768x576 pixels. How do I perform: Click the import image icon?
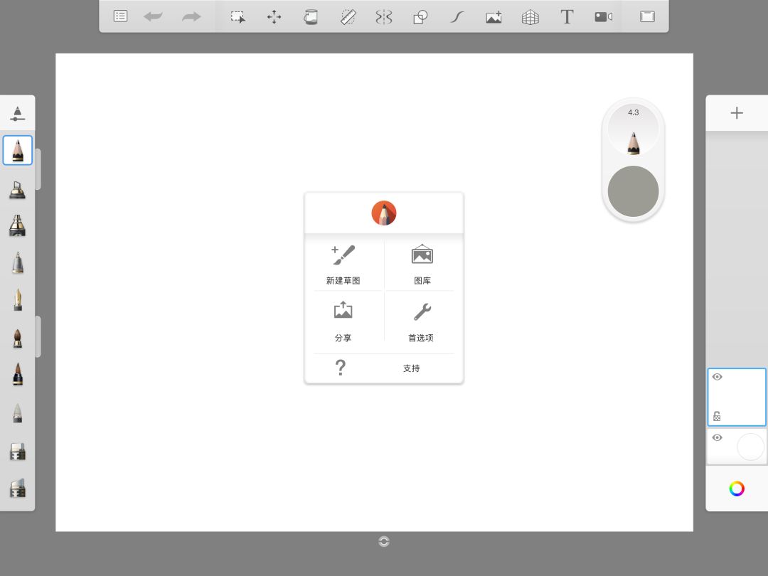(x=494, y=17)
